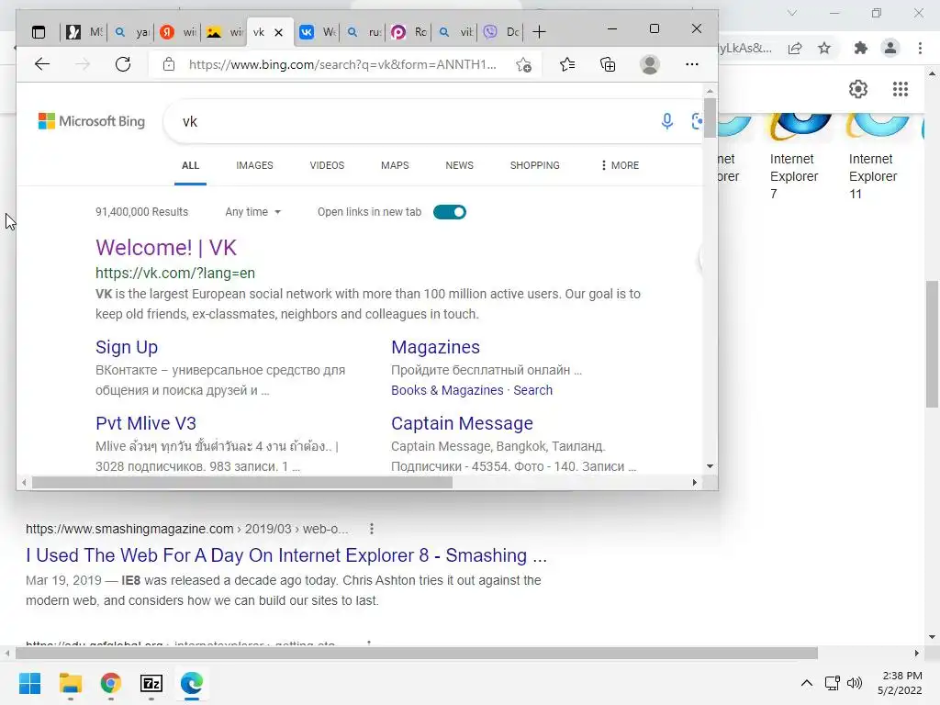Viewport: 940px width, 705px height.
Task: Select the SHOPPING search tab
Action: pyautogui.click(x=535, y=165)
